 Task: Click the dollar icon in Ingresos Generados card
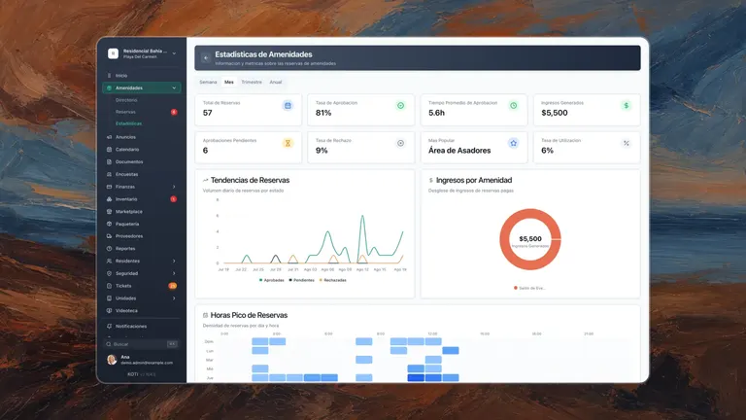pos(627,106)
